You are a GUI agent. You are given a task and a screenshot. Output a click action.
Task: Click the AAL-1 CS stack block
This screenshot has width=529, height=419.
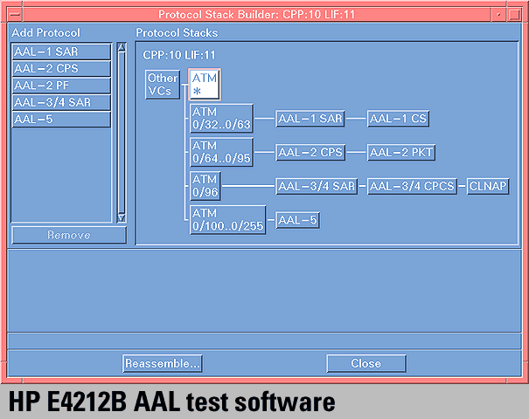coord(398,119)
